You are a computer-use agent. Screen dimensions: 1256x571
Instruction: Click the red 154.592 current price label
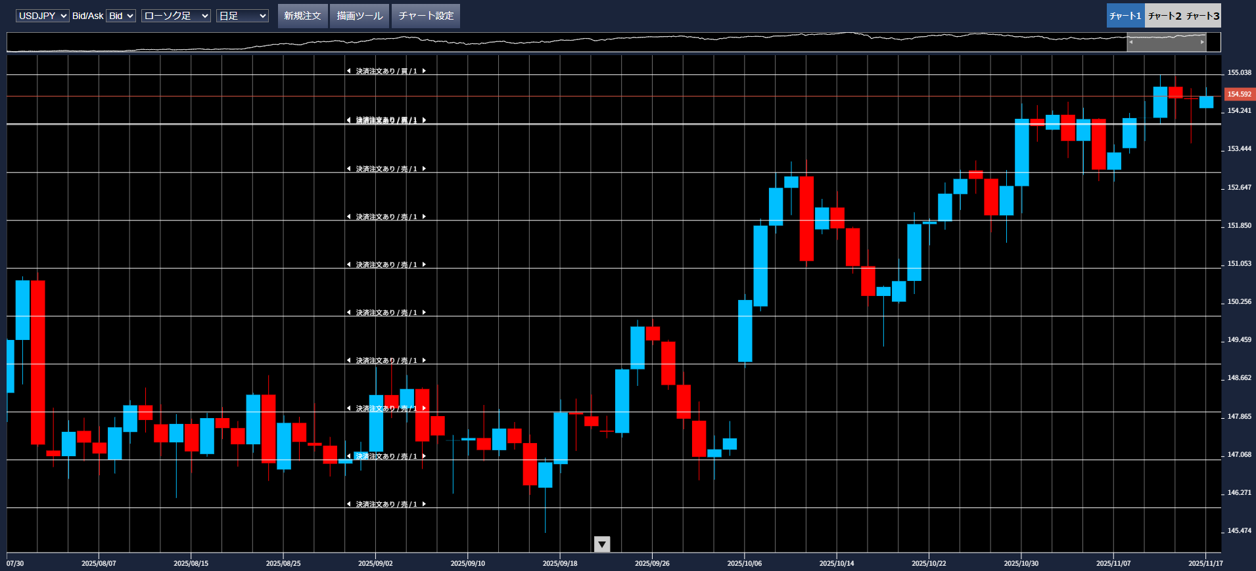click(1239, 95)
